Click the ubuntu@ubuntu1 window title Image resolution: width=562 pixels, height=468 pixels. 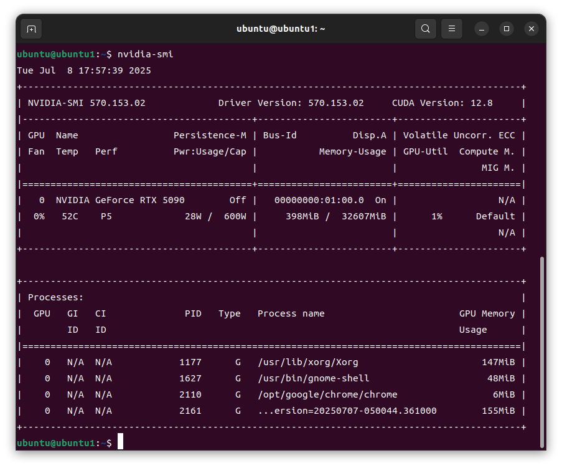click(281, 29)
